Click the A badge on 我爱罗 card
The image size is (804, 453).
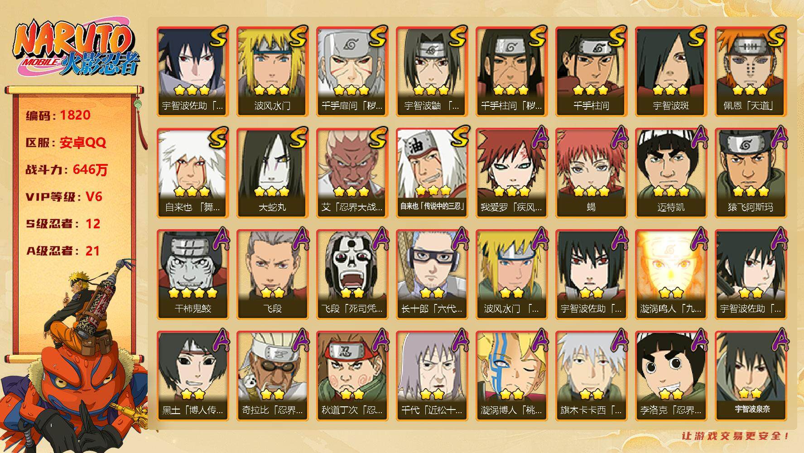click(539, 137)
